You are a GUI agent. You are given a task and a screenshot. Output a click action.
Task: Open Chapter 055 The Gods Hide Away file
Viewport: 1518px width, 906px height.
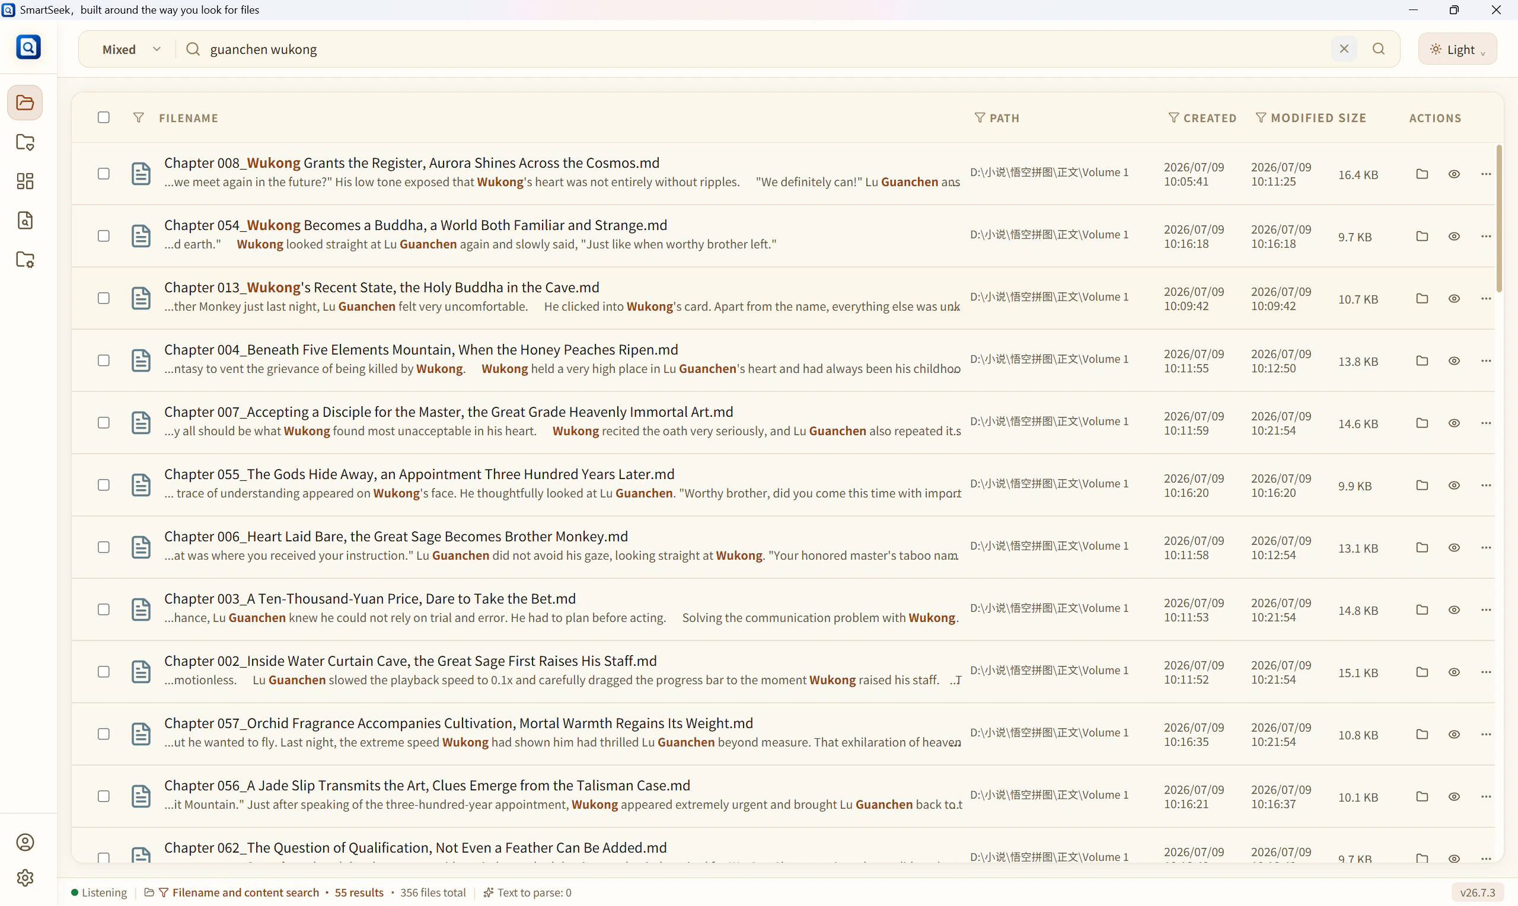pyautogui.click(x=419, y=474)
